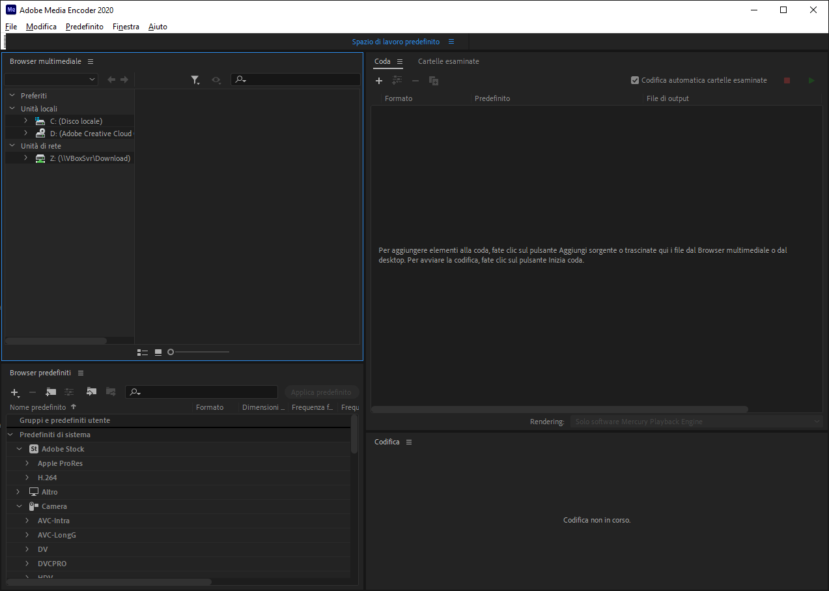Open the workspace menu icon beside Spazio di lavoro predefinito
The image size is (829, 591).
[x=451, y=42]
